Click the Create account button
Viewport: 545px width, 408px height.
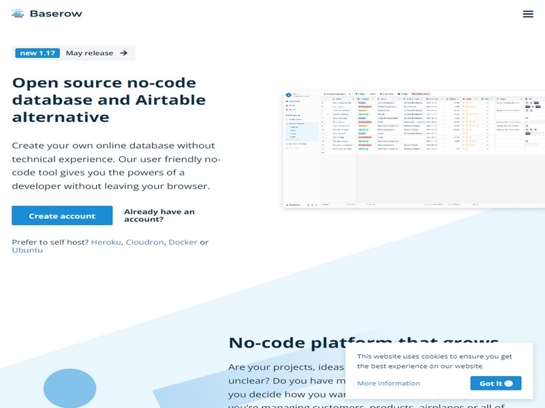(x=61, y=215)
